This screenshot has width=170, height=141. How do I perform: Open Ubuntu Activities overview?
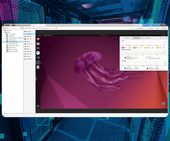[x=39, y=35]
